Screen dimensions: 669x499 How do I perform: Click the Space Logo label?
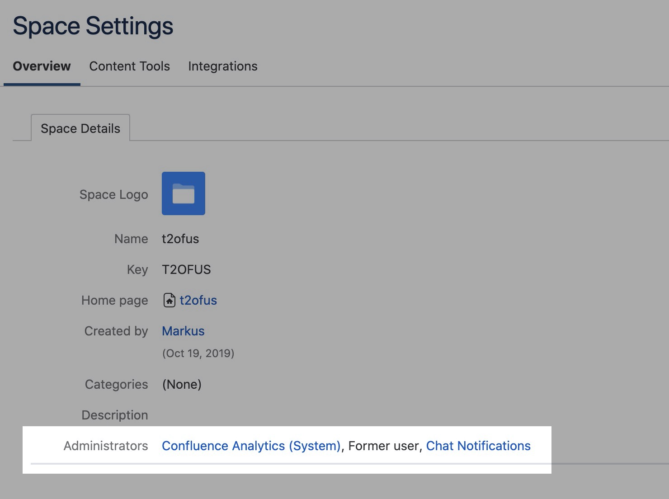click(114, 194)
